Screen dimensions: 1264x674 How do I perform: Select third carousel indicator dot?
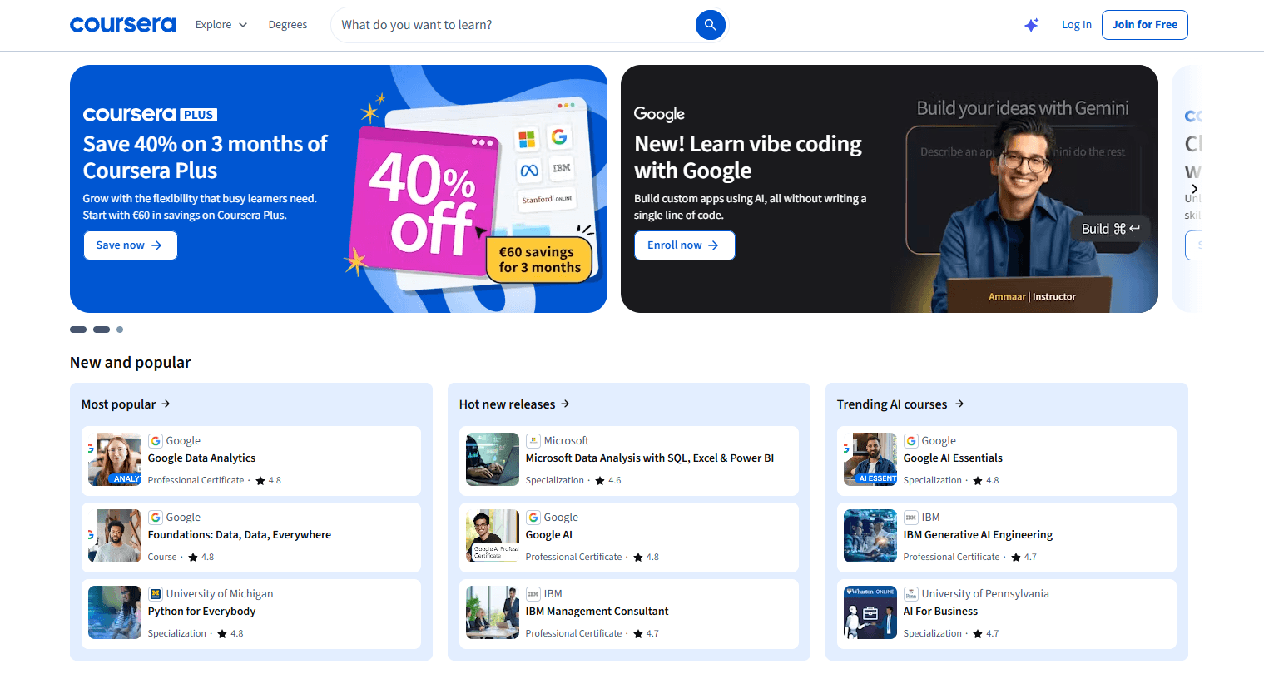[120, 330]
